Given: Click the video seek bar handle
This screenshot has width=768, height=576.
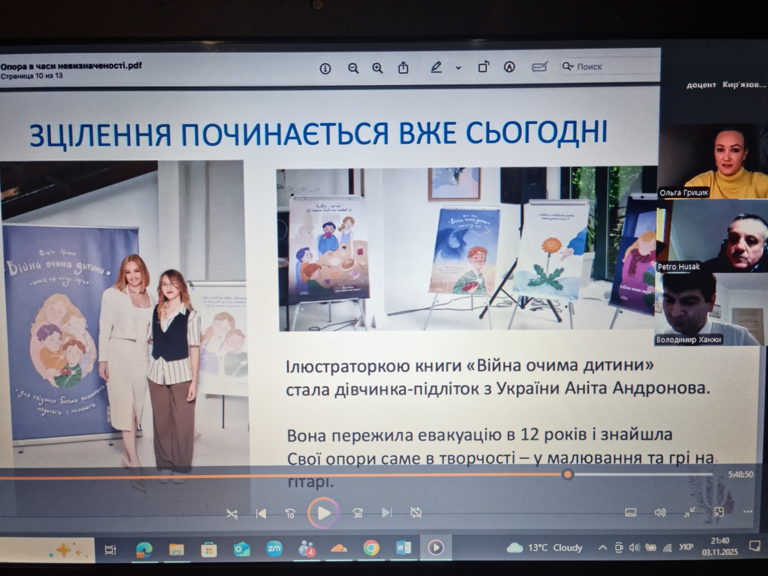Looking at the screenshot, I should [568, 474].
